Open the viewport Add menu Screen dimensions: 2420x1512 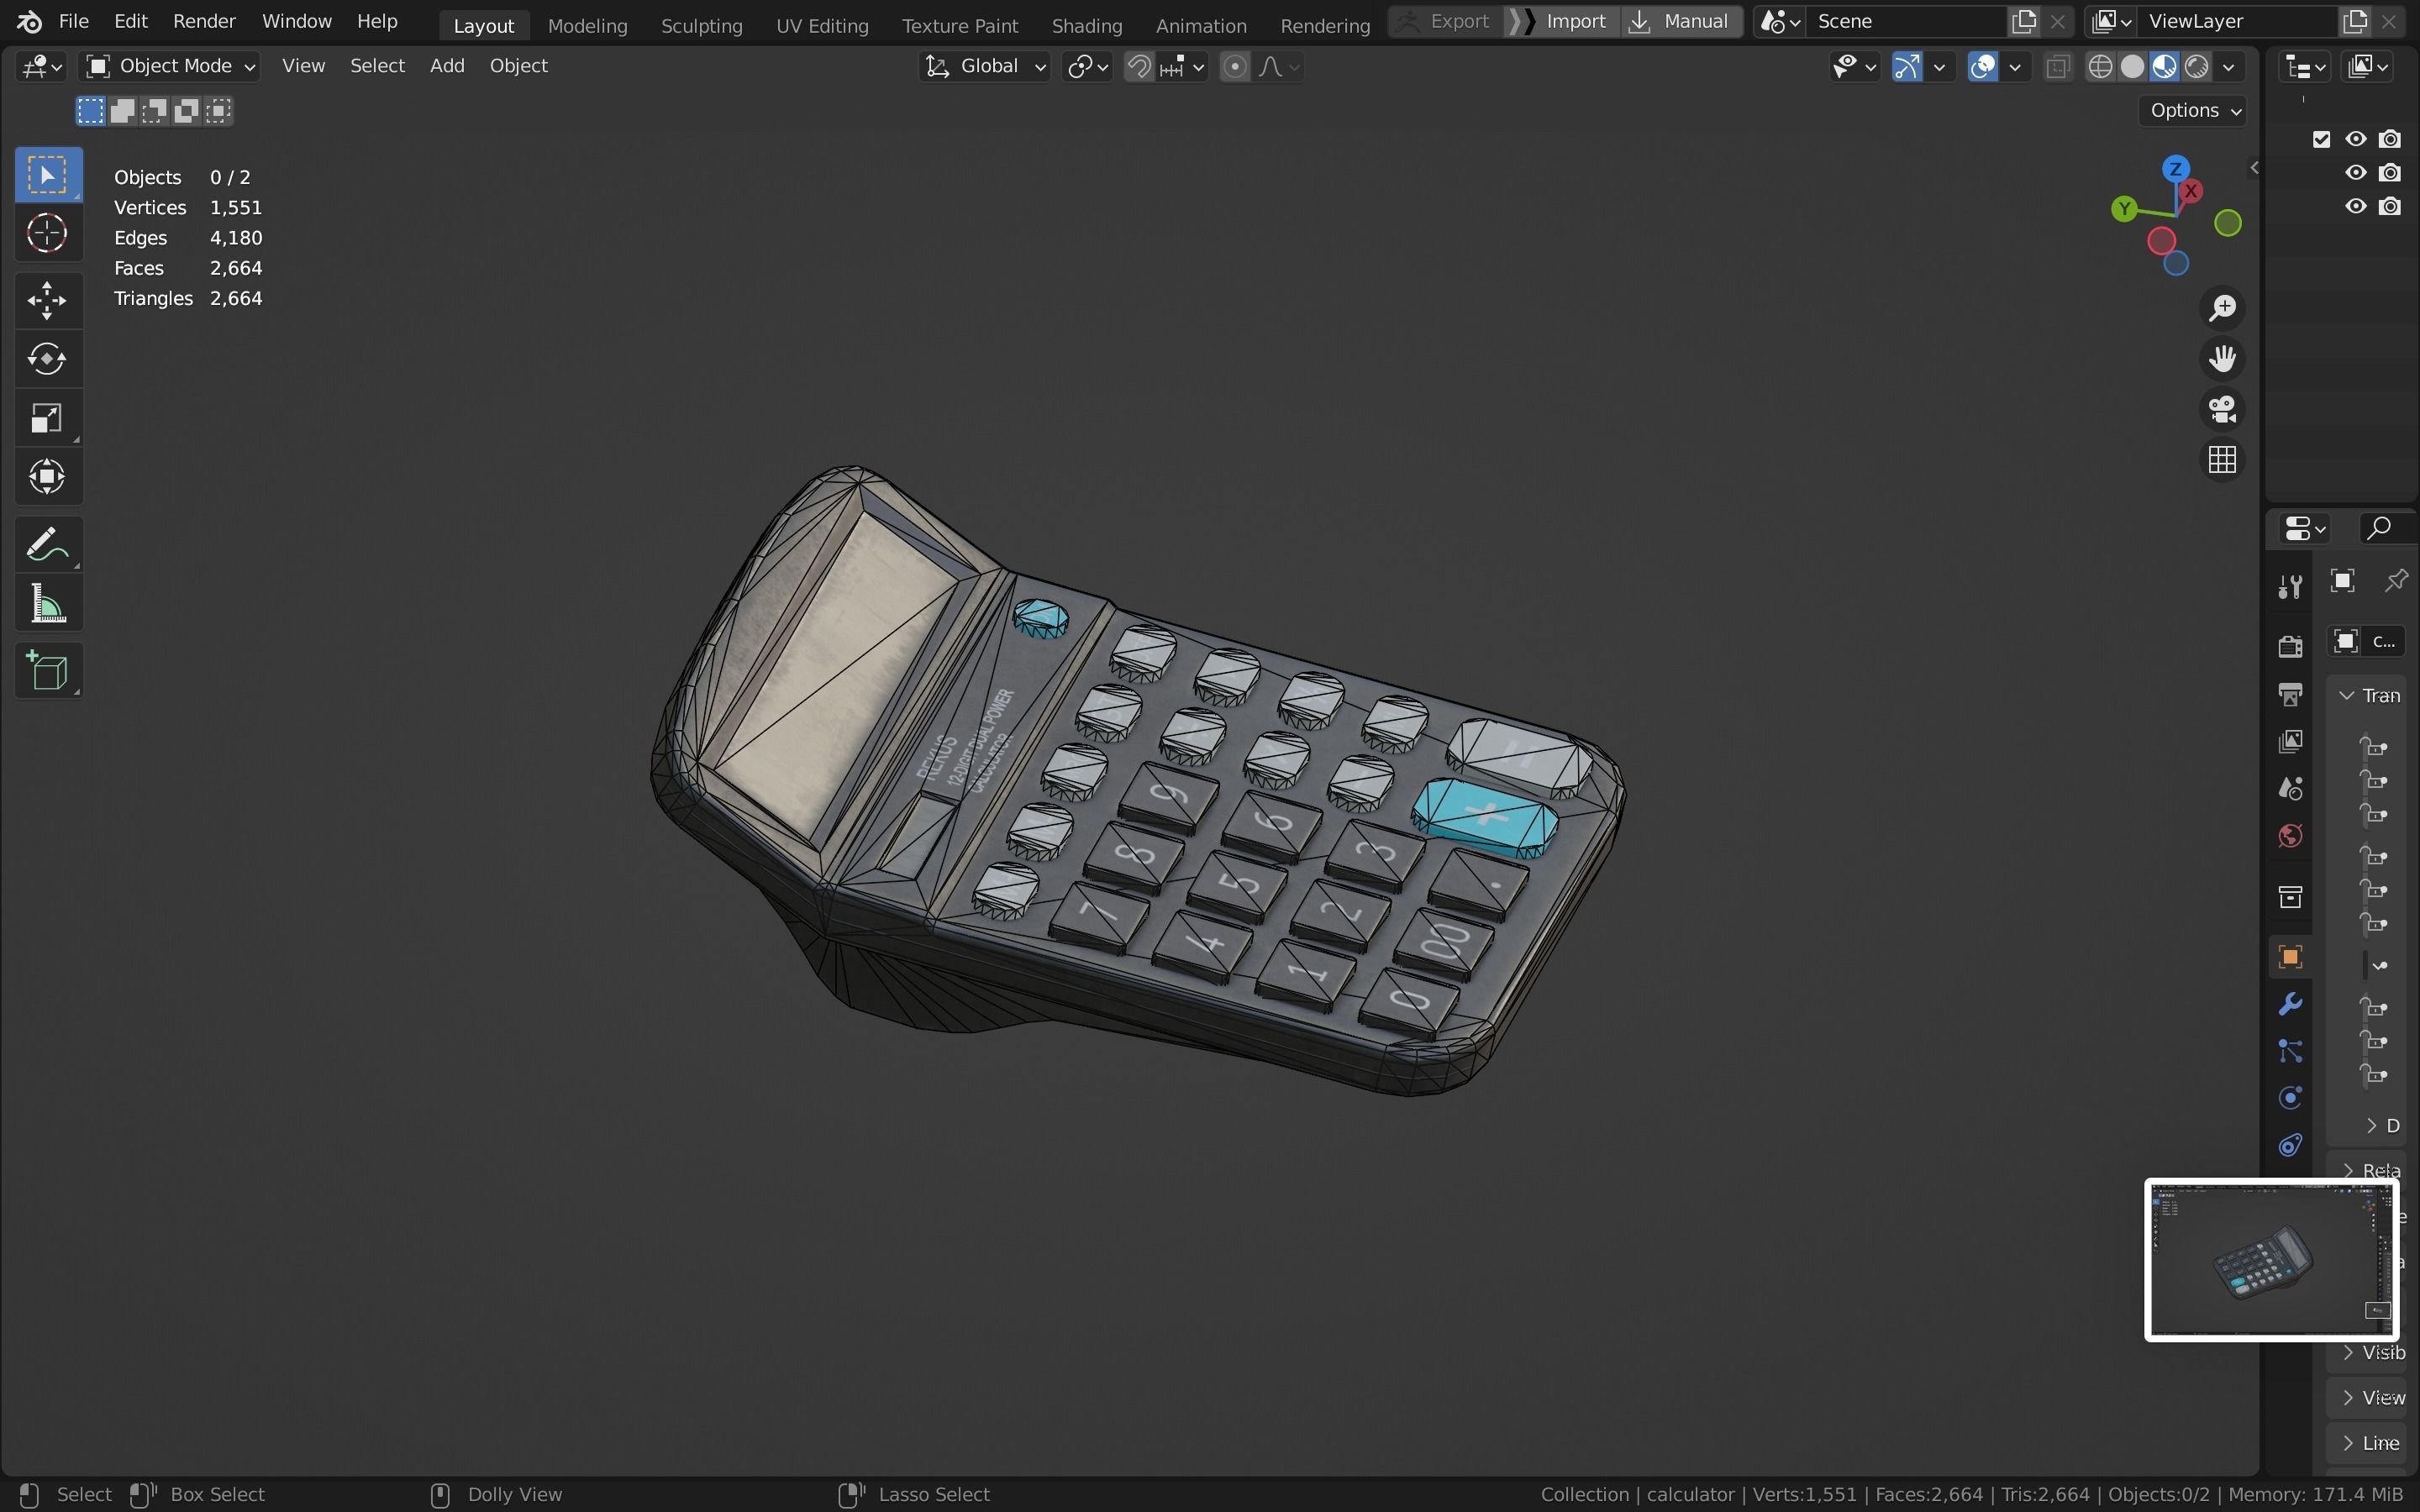pyautogui.click(x=447, y=66)
